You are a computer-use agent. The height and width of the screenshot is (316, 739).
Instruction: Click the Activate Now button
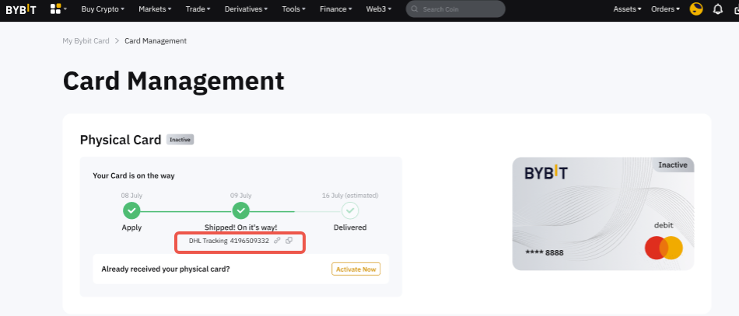tap(355, 269)
